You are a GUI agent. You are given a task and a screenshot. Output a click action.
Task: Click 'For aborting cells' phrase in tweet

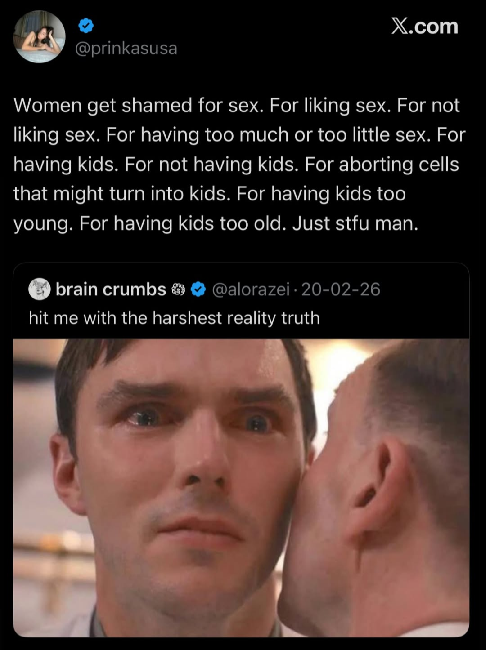382,164
